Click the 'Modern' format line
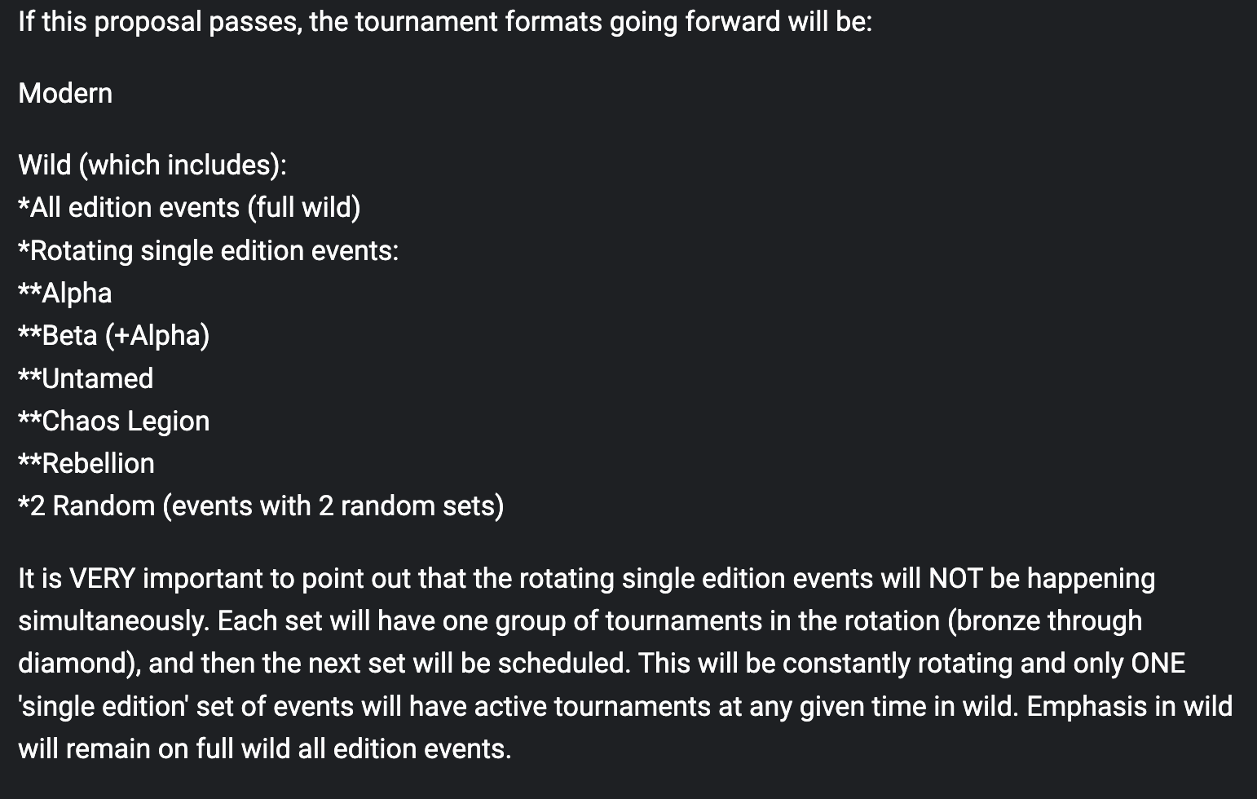 [65, 93]
